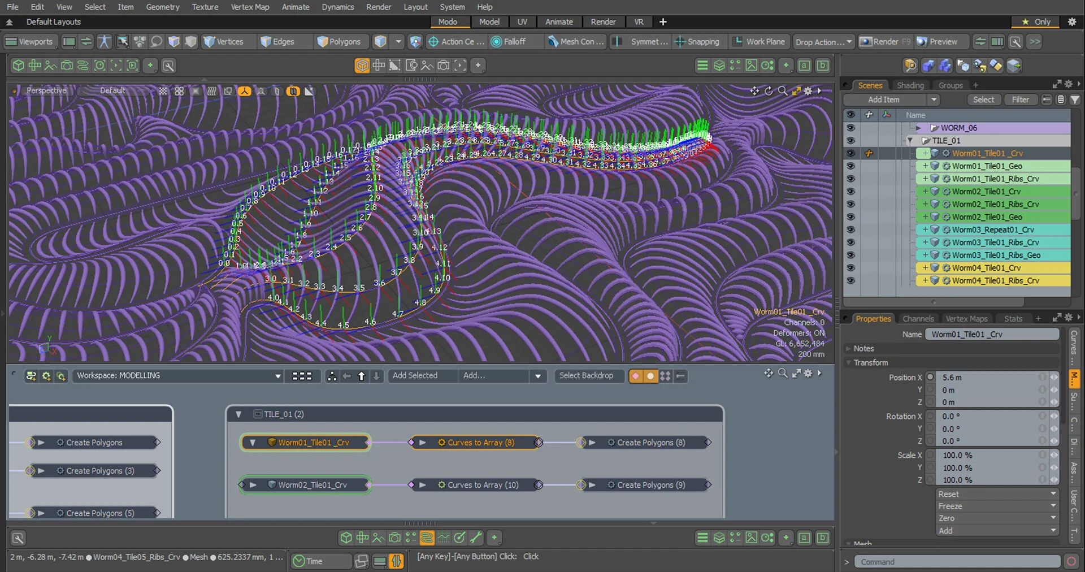Collapse the TILE_01 tree group

[x=910, y=141]
